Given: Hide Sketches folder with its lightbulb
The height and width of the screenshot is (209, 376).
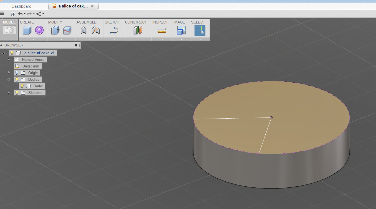Looking at the screenshot, I should point(17,93).
